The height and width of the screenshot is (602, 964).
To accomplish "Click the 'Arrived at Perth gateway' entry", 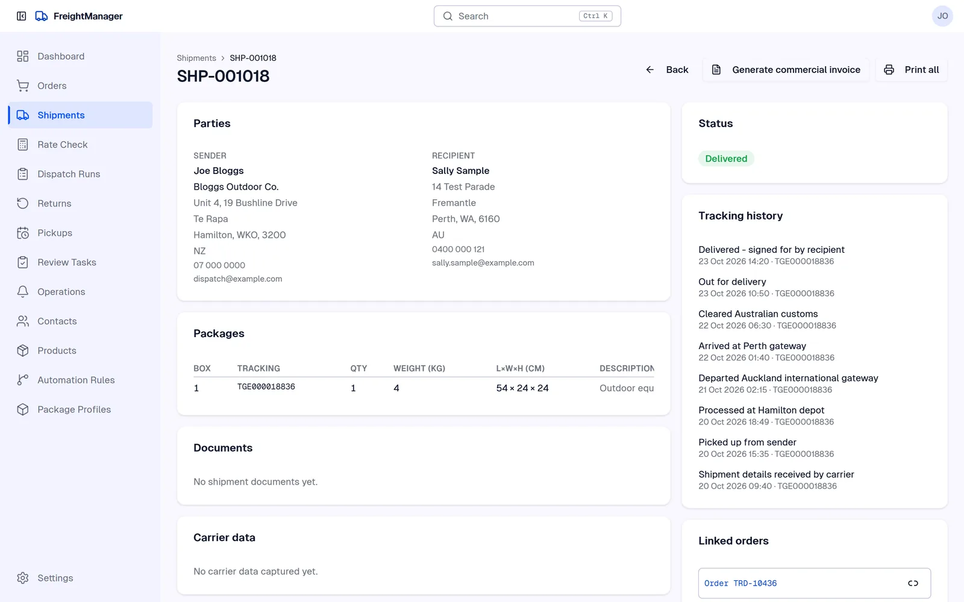I will [766, 352].
